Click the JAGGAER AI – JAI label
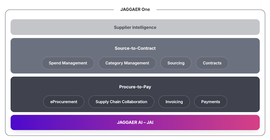 [135, 122]
